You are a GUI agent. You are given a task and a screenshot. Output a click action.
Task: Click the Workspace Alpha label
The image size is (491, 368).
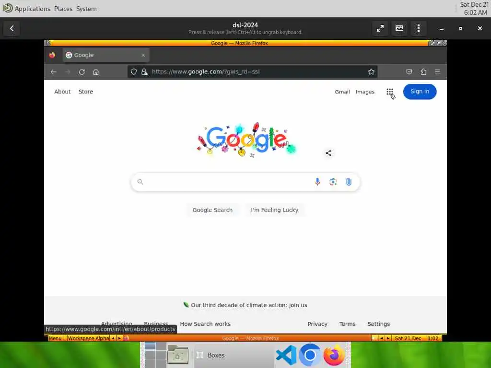click(x=89, y=338)
